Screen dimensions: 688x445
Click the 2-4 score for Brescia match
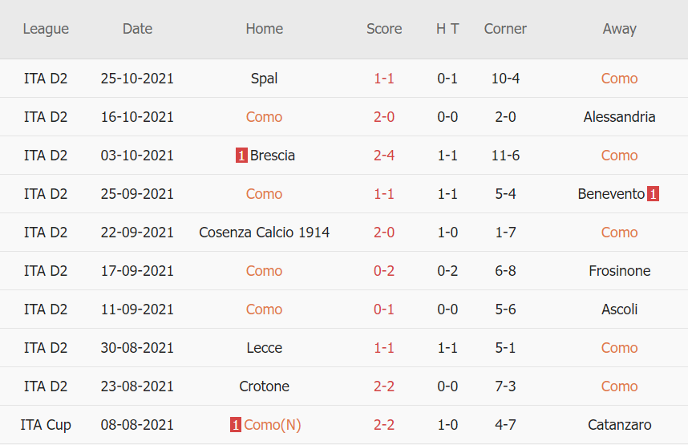point(384,156)
